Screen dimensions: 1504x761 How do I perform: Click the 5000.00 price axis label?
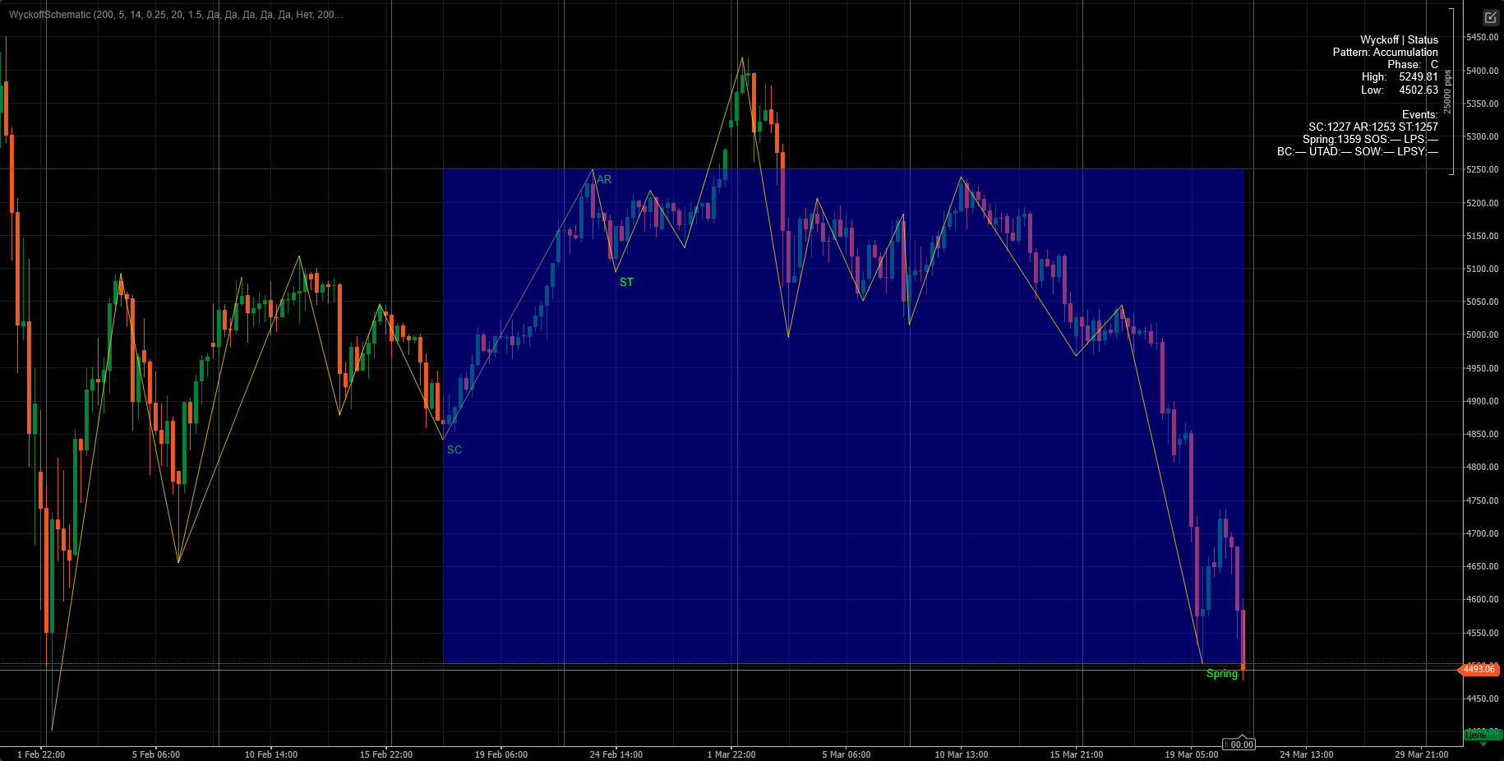pyautogui.click(x=1482, y=335)
